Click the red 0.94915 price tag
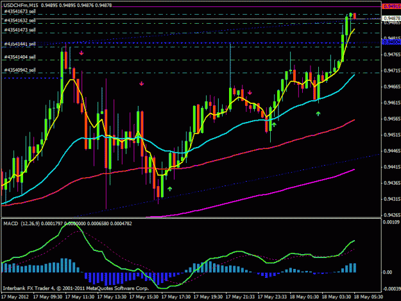The height and width of the screenshot is (301, 401). click(391, 6)
